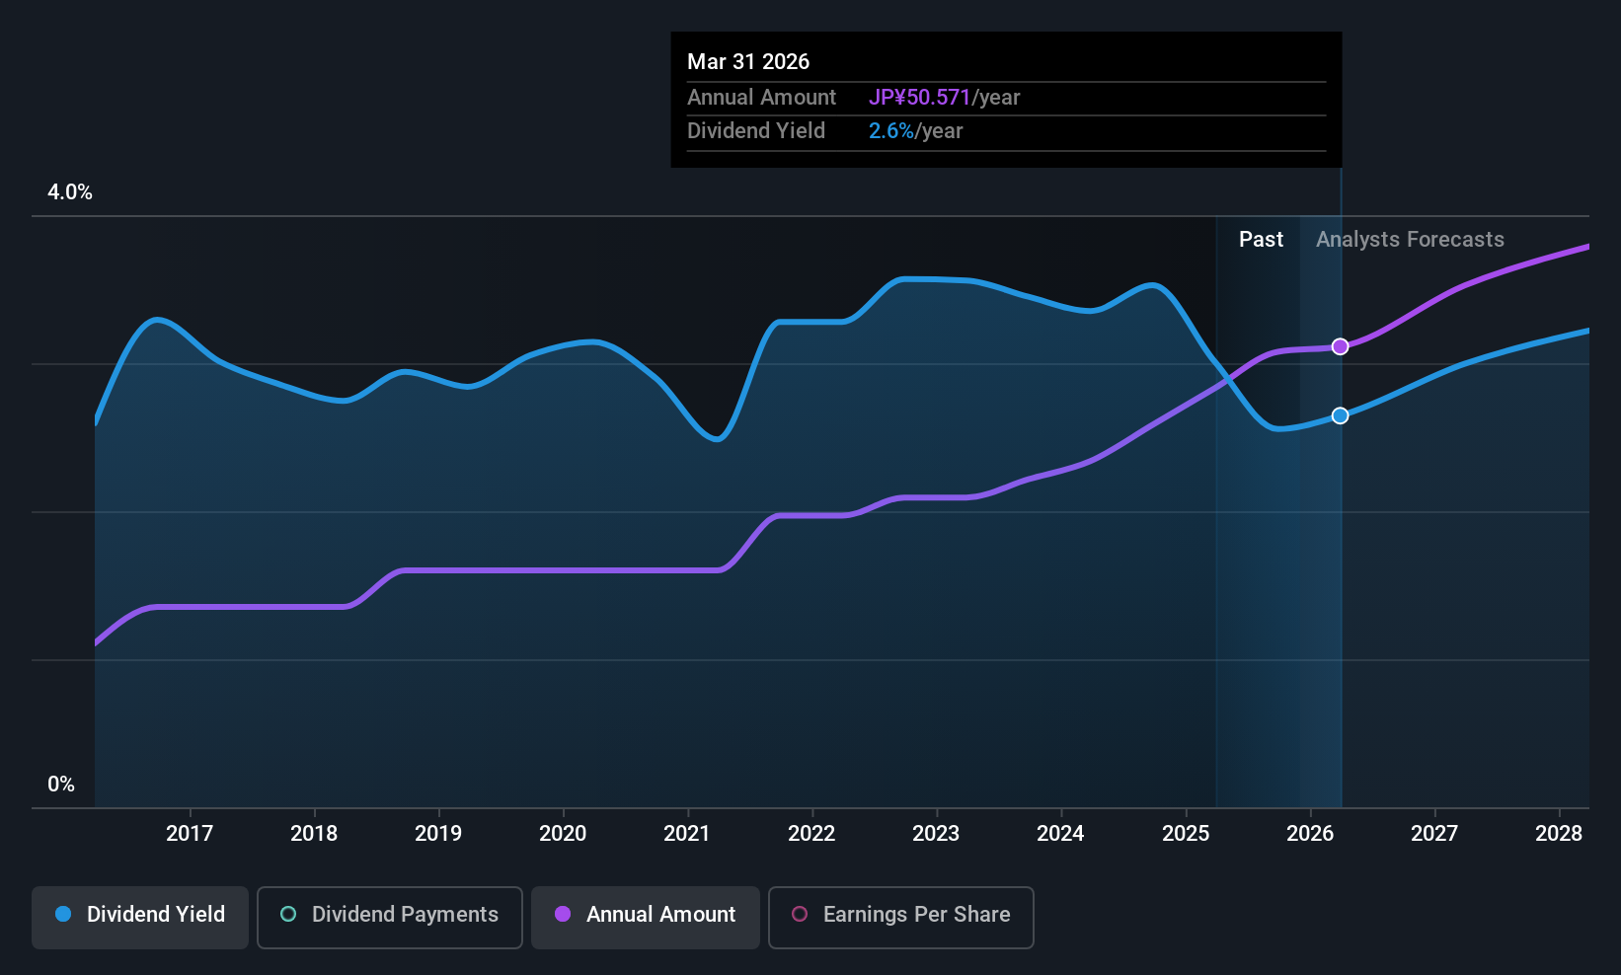This screenshot has height=975, width=1621.
Task: Click the 2028 axis year label
Action: (1559, 834)
